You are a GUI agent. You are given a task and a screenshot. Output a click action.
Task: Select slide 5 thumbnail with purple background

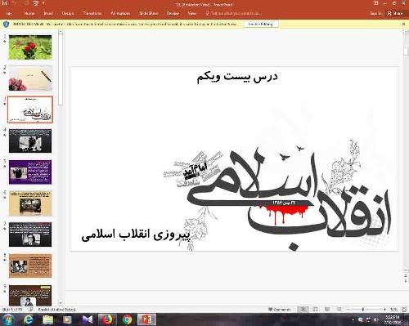[x=30, y=172]
